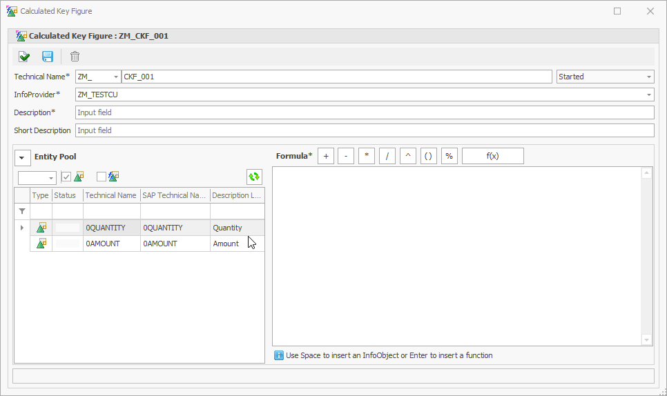Insert a plus operator into formula
This screenshot has height=396, width=667.
pyautogui.click(x=325, y=156)
